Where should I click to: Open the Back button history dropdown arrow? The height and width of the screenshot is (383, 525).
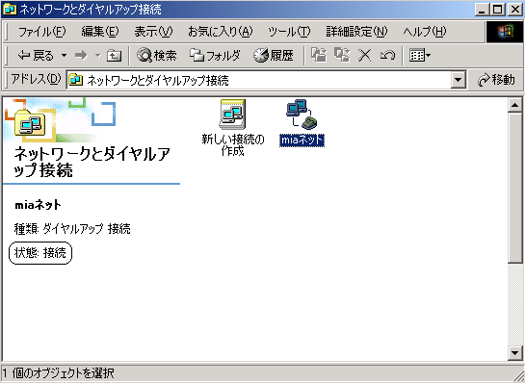pos(64,55)
